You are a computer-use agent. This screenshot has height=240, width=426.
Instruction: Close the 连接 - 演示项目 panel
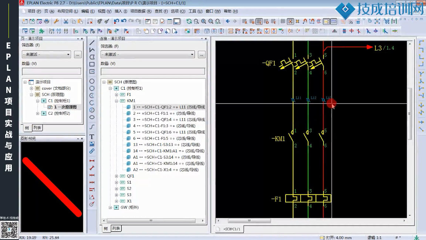[x=206, y=39]
